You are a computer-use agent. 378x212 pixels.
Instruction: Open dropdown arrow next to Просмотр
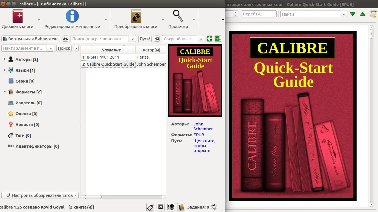click(194, 19)
